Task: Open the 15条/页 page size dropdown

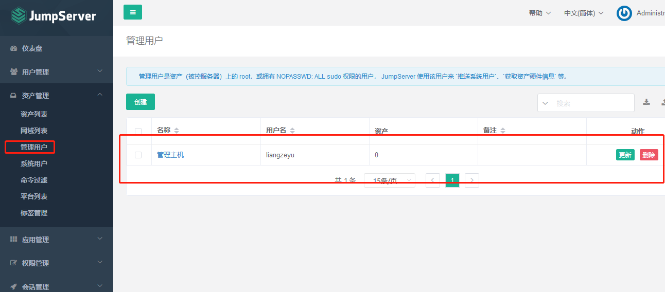Action: (x=389, y=180)
